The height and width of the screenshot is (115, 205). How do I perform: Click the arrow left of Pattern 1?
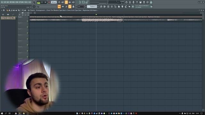tap(86, 6)
